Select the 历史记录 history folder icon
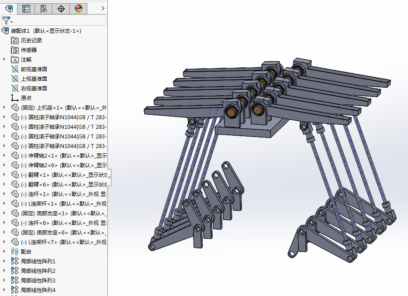The width and height of the screenshot is (408, 296). pyautogui.click(x=15, y=40)
